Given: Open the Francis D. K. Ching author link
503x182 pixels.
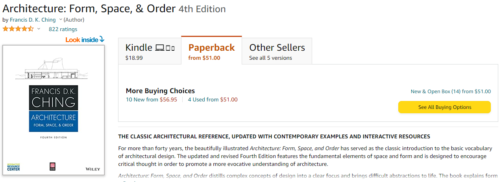Looking at the screenshot, I should coord(33,20).
